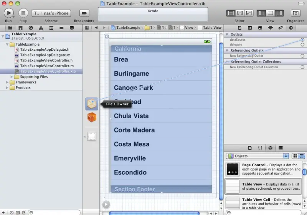
Task: Click the File's Owner cube icon
Action: pyautogui.click(x=92, y=104)
